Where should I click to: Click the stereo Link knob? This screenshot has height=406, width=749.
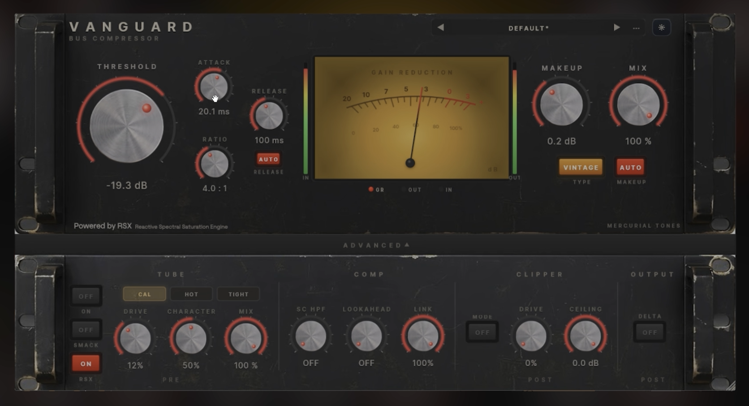(x=423, y=336)
